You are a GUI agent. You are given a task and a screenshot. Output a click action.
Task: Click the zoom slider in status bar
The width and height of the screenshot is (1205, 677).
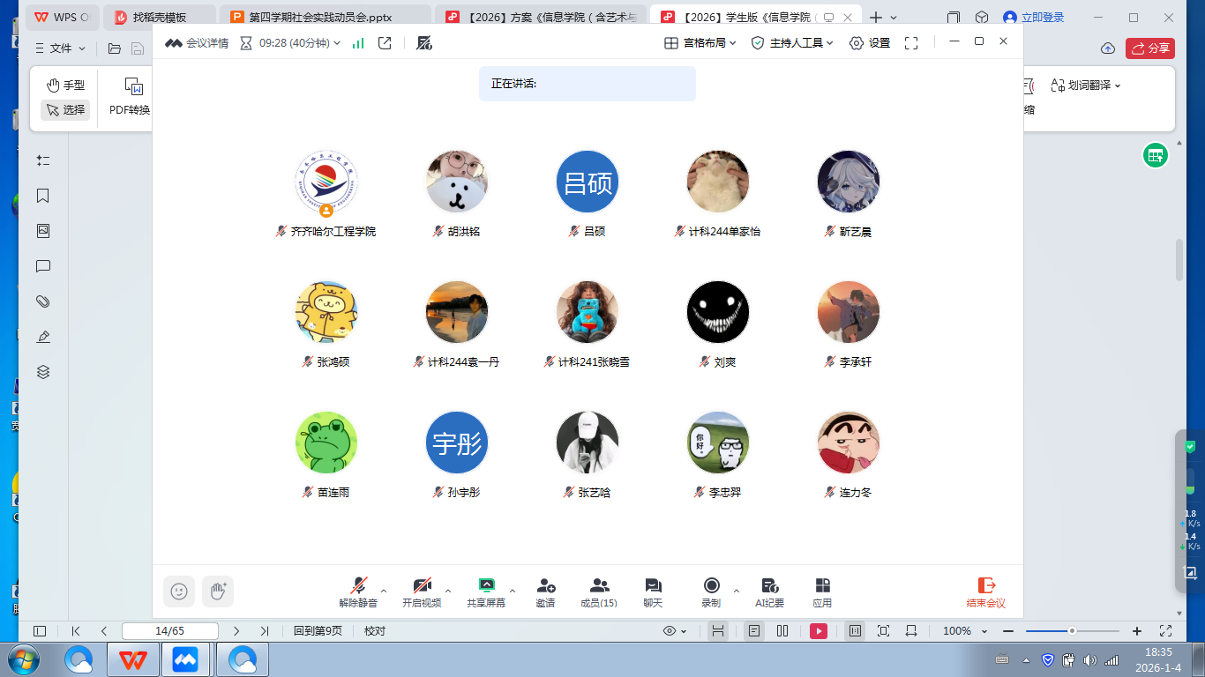[1072, 631]
